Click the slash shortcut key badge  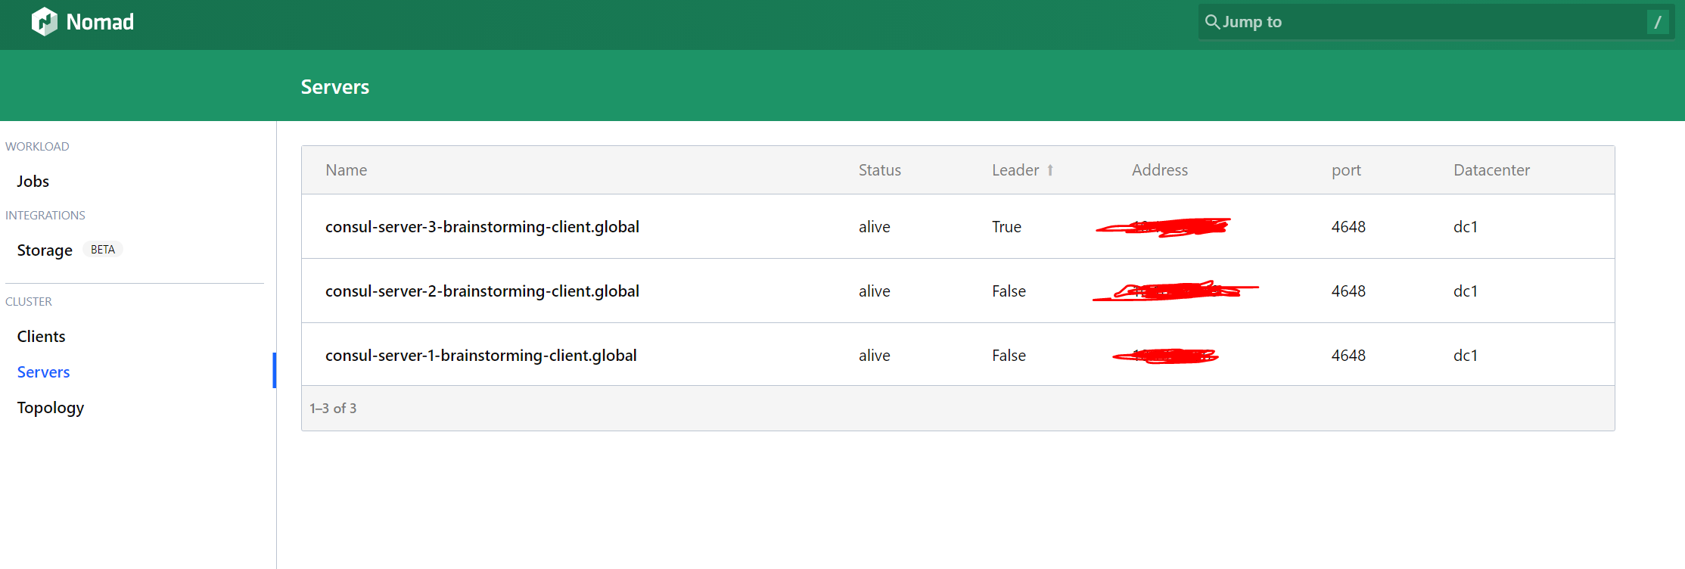1657,22
